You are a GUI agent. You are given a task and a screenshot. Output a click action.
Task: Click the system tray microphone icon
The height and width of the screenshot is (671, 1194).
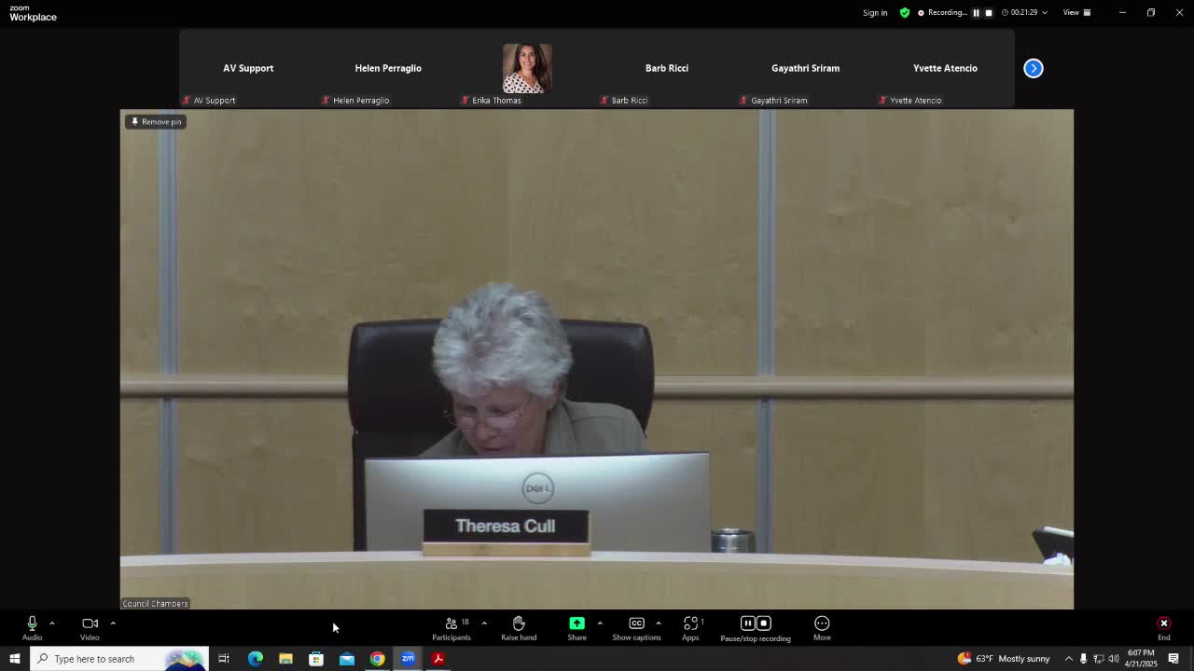[x=1083, y=659]
